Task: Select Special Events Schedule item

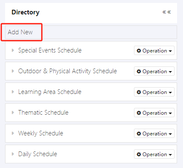Action: 50,50
